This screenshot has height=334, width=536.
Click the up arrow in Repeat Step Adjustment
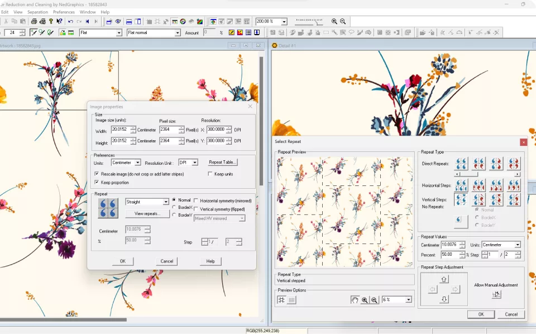pyautogui.click(x=444, y=279)
